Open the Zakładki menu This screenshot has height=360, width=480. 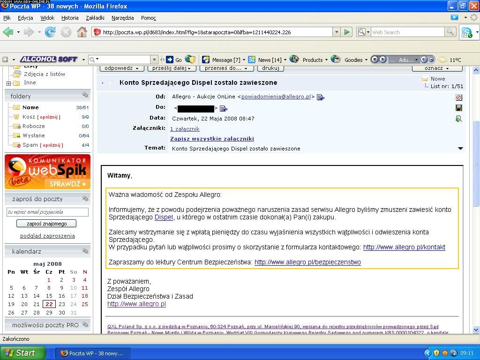95,18
